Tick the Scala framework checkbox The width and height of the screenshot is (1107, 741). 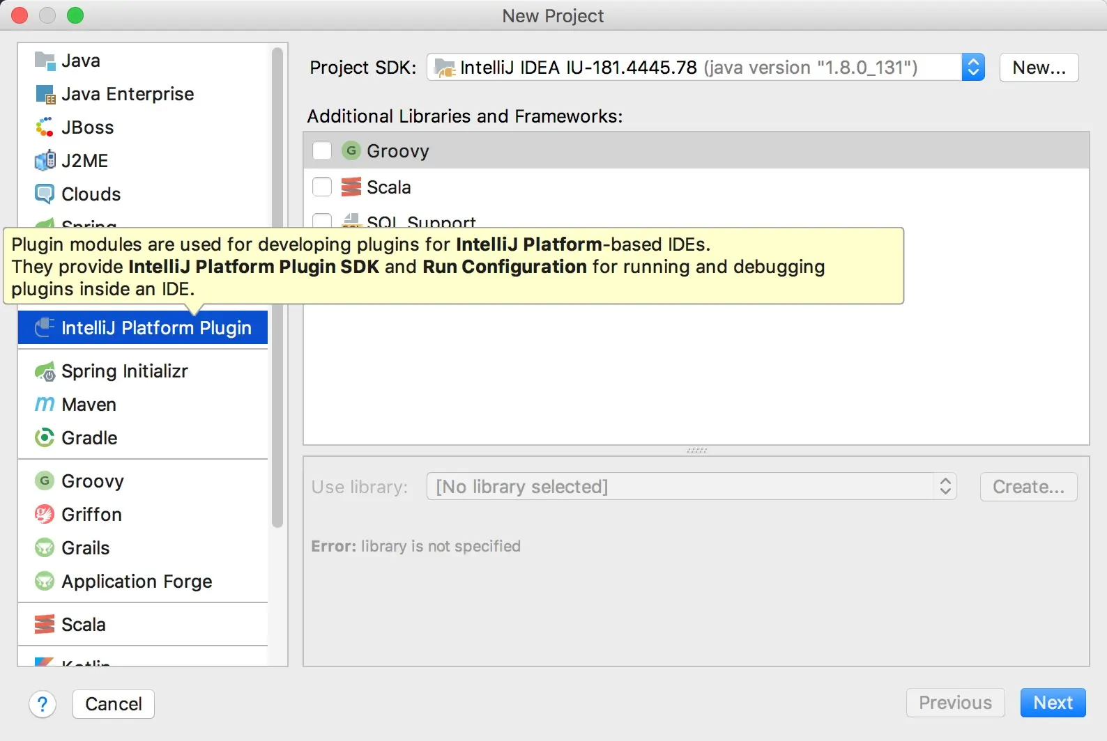pos(322,187)
